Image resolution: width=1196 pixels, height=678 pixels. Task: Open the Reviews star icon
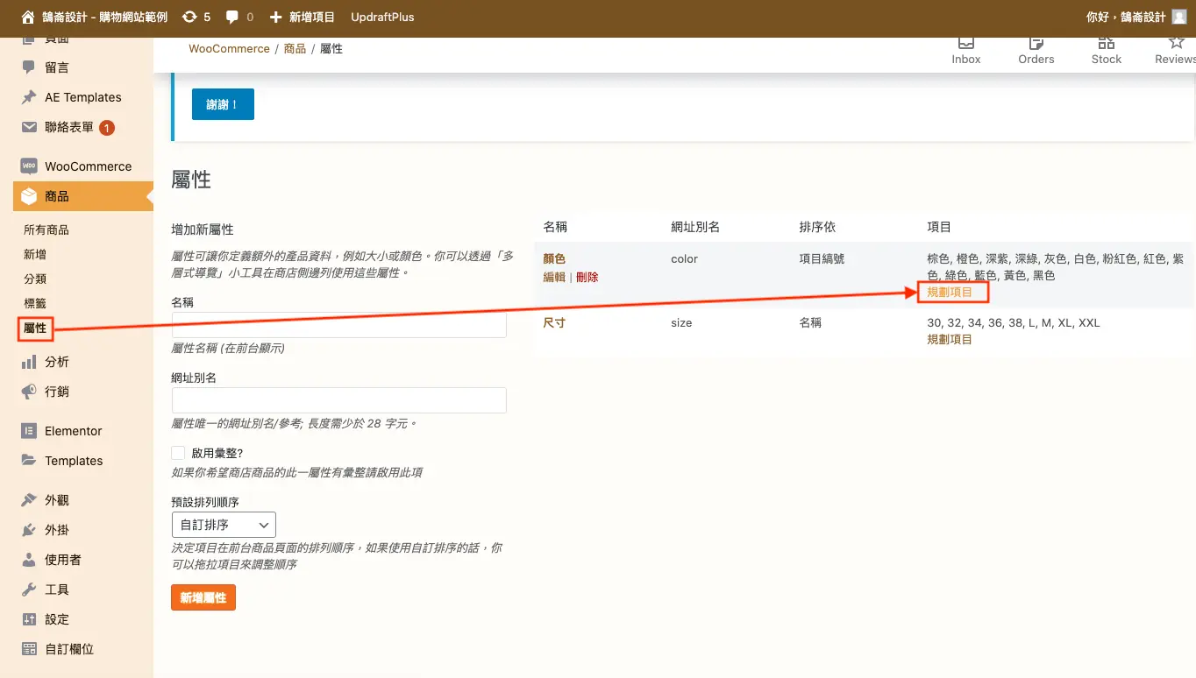[1177, 42]
